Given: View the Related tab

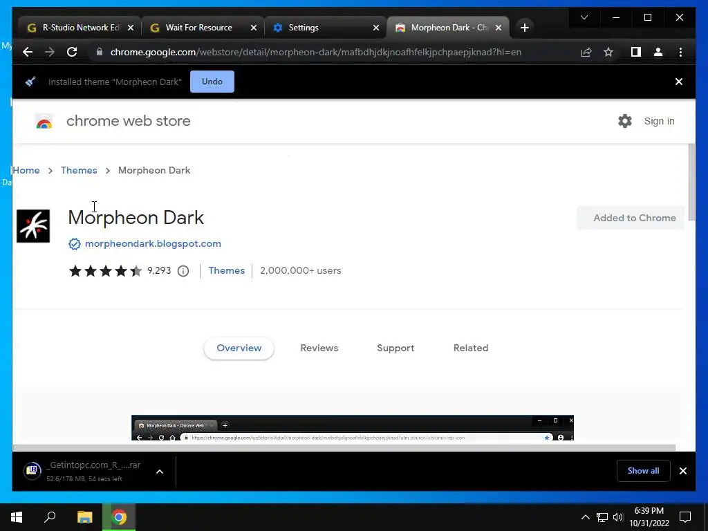Looking at the screenshot, I should (x=470, y=348).
